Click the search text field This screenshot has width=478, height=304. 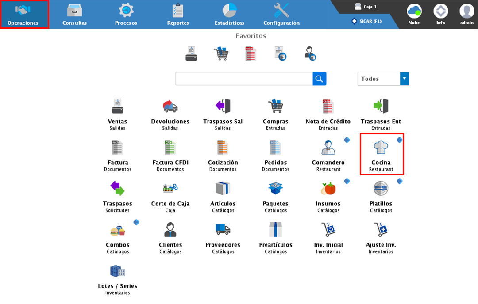click(x=244, y=79)
